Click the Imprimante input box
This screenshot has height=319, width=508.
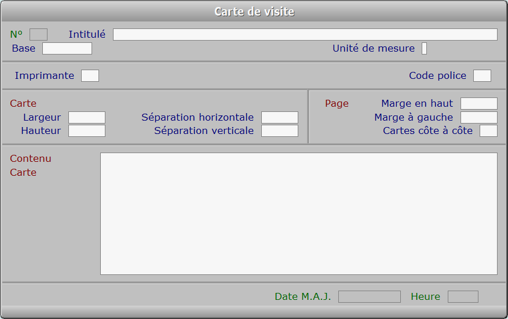pyautogui.click(x=90, y=75)
